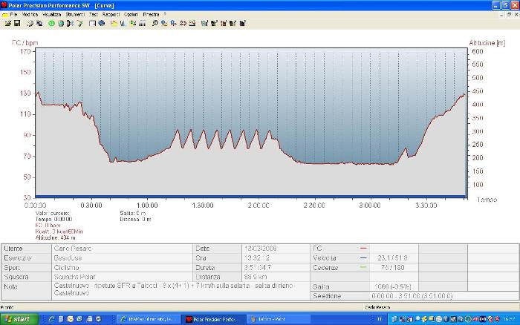Click the FC / bpm axis label

tap(25, 43)
